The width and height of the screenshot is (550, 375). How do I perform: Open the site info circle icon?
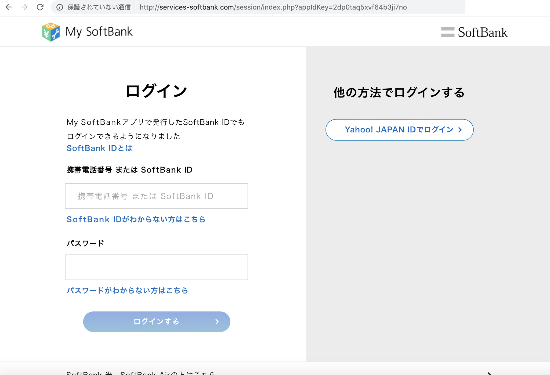[x=60, y=7]
